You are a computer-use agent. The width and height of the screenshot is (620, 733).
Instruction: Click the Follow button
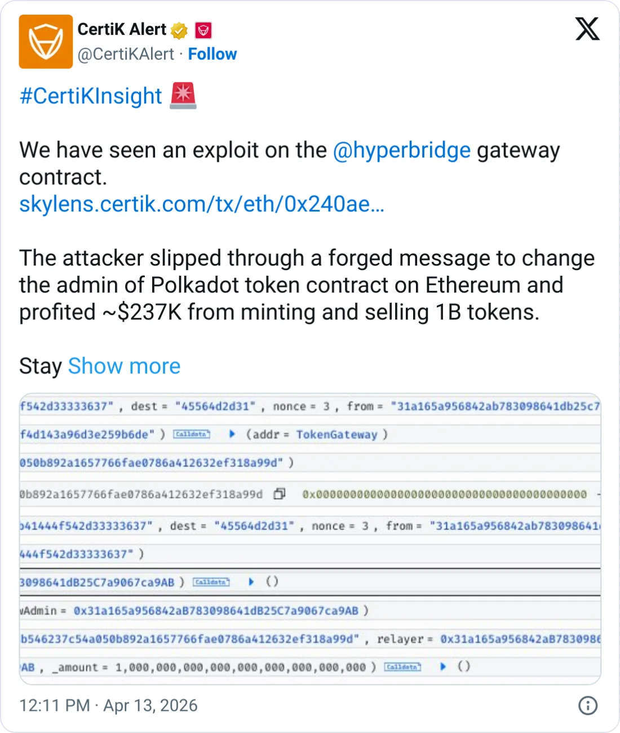pos(212,54)
